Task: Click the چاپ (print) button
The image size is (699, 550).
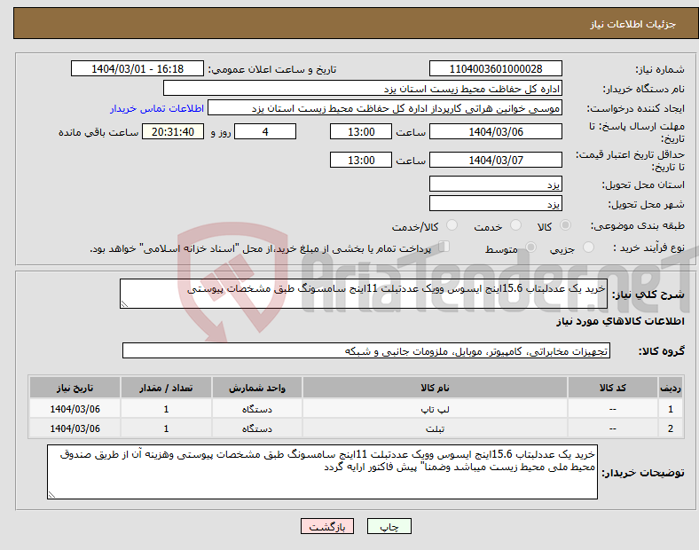Action: 389,526
